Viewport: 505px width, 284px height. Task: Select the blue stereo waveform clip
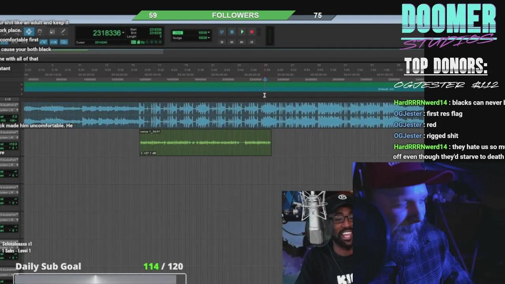[224, 115]
